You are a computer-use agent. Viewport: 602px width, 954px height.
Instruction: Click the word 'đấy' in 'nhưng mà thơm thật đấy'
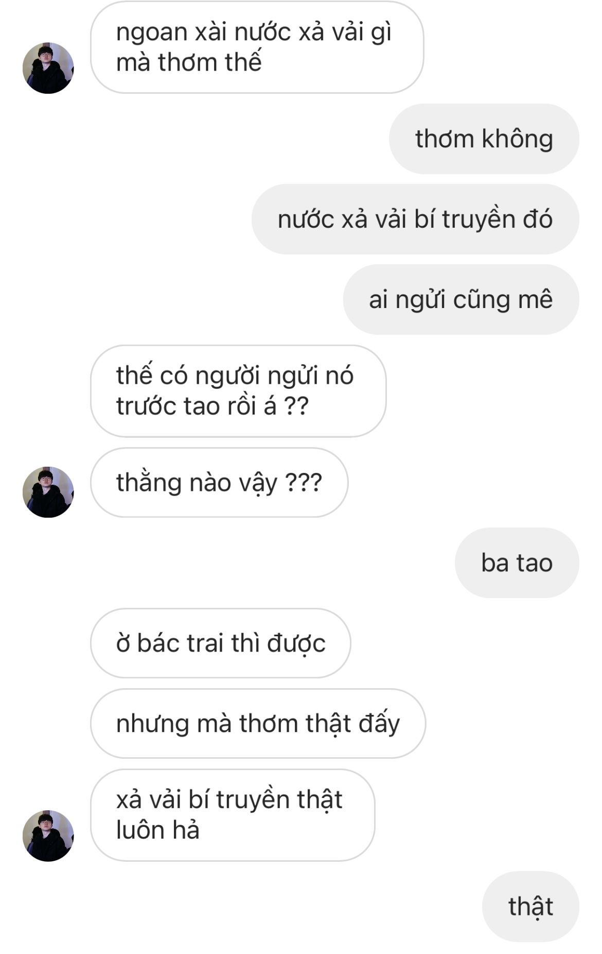(x=379, y=724)
